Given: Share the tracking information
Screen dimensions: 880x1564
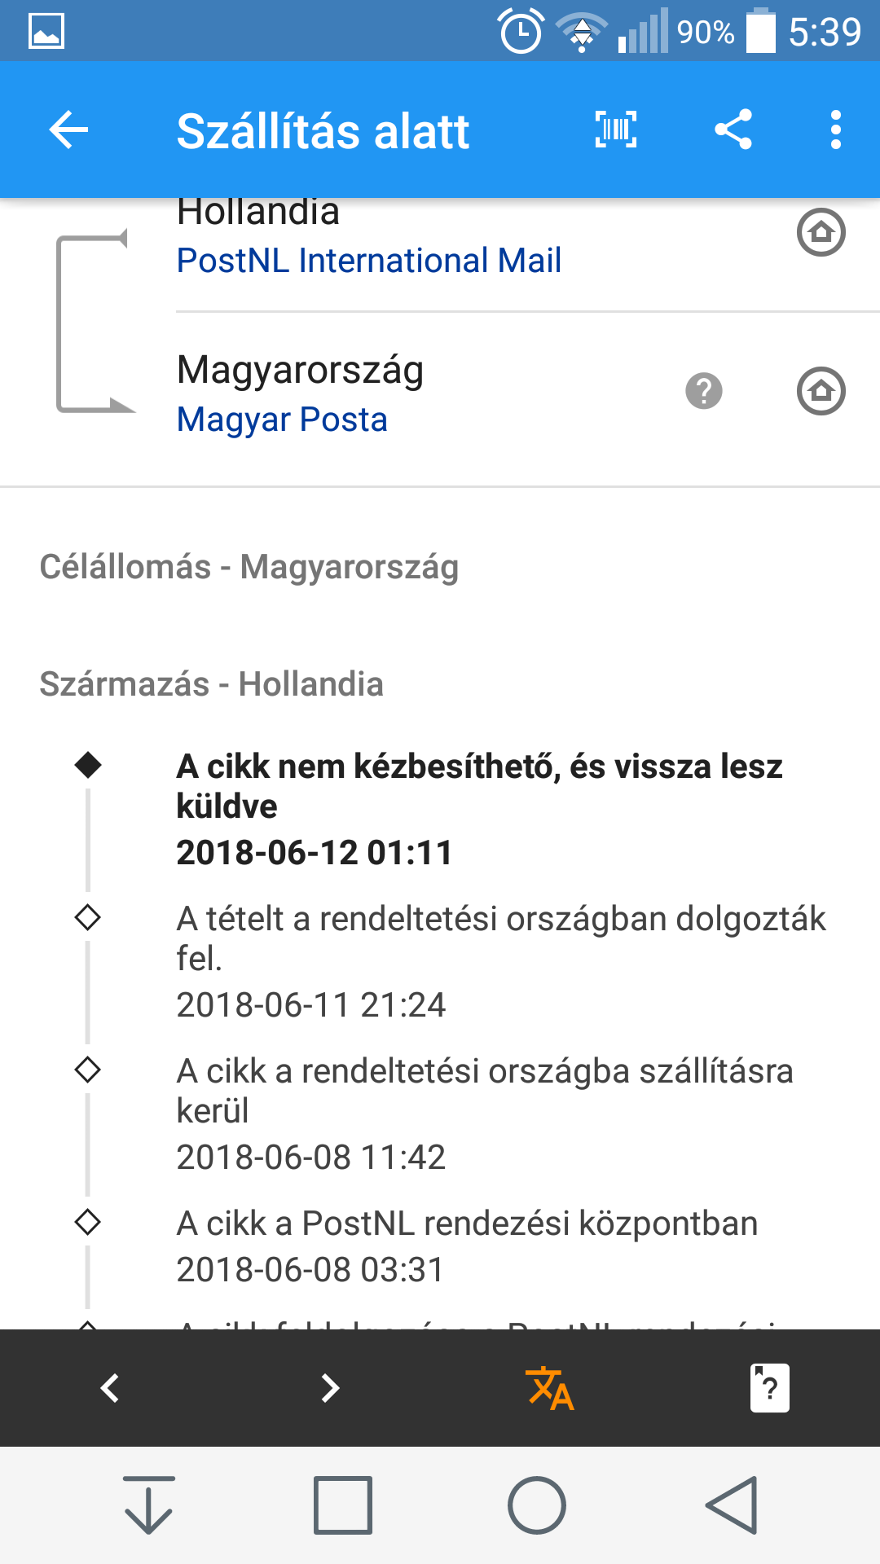Looking at the screenshot, I should [733, 130].
